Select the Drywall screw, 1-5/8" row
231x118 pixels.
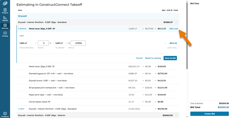point(98,81)
